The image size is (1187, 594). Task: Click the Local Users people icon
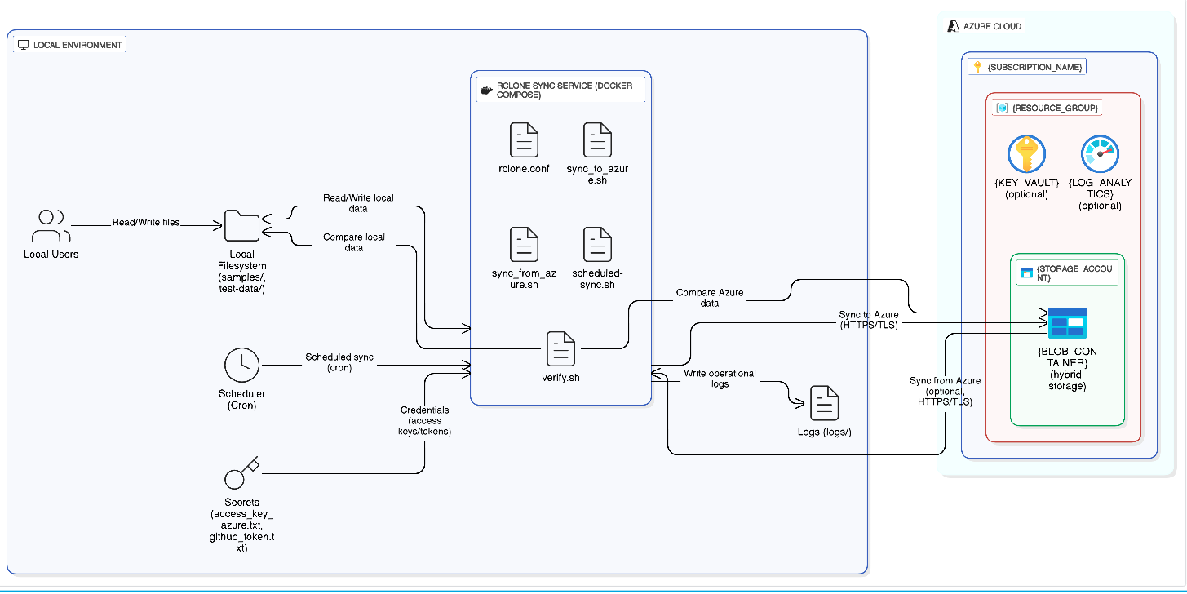(51, 226)
